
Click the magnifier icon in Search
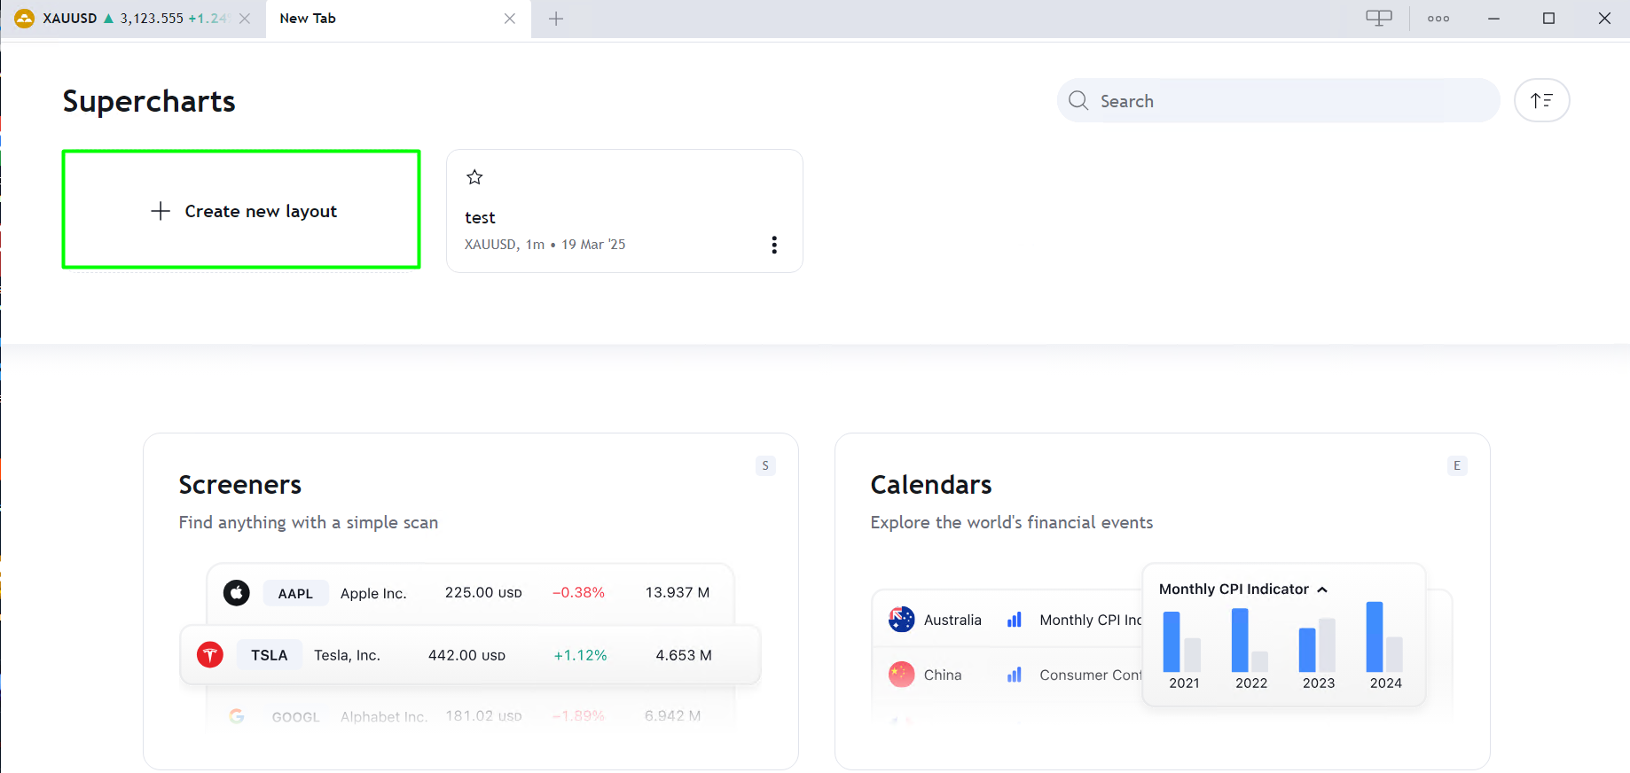coord(1078,101)
